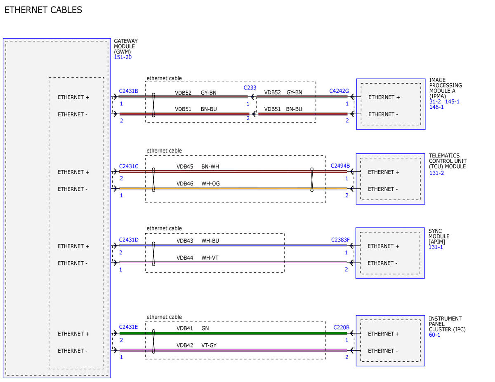Jump to page reference 145-1
This screenshot has height=382, width=495.
[452, 101]
